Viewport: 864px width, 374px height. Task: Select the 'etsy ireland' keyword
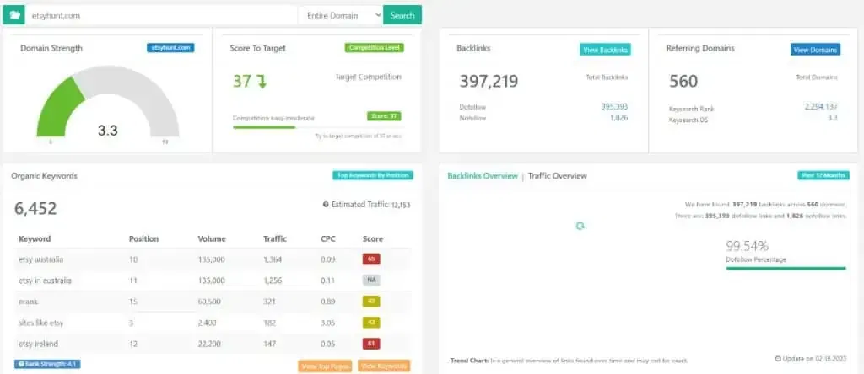tap(38, 344)
